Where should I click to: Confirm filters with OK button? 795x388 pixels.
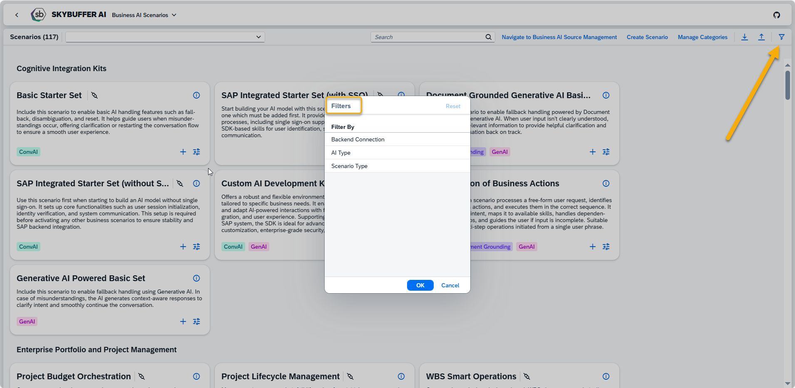click(420, 285)
